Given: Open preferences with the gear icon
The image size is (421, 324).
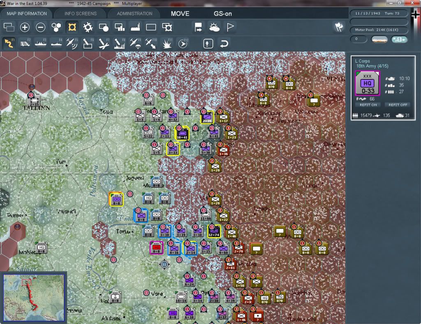Looking at the screenshot, I should pyautogui.click(x=88, y=27).
